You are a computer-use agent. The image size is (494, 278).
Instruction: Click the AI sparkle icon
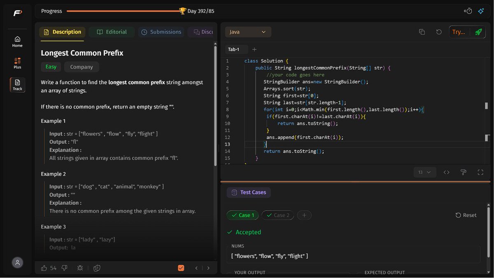[481, 11]
